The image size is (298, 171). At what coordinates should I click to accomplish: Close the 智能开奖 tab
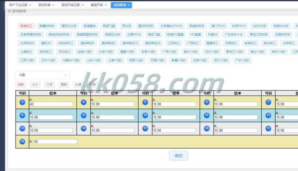point(106,5)
